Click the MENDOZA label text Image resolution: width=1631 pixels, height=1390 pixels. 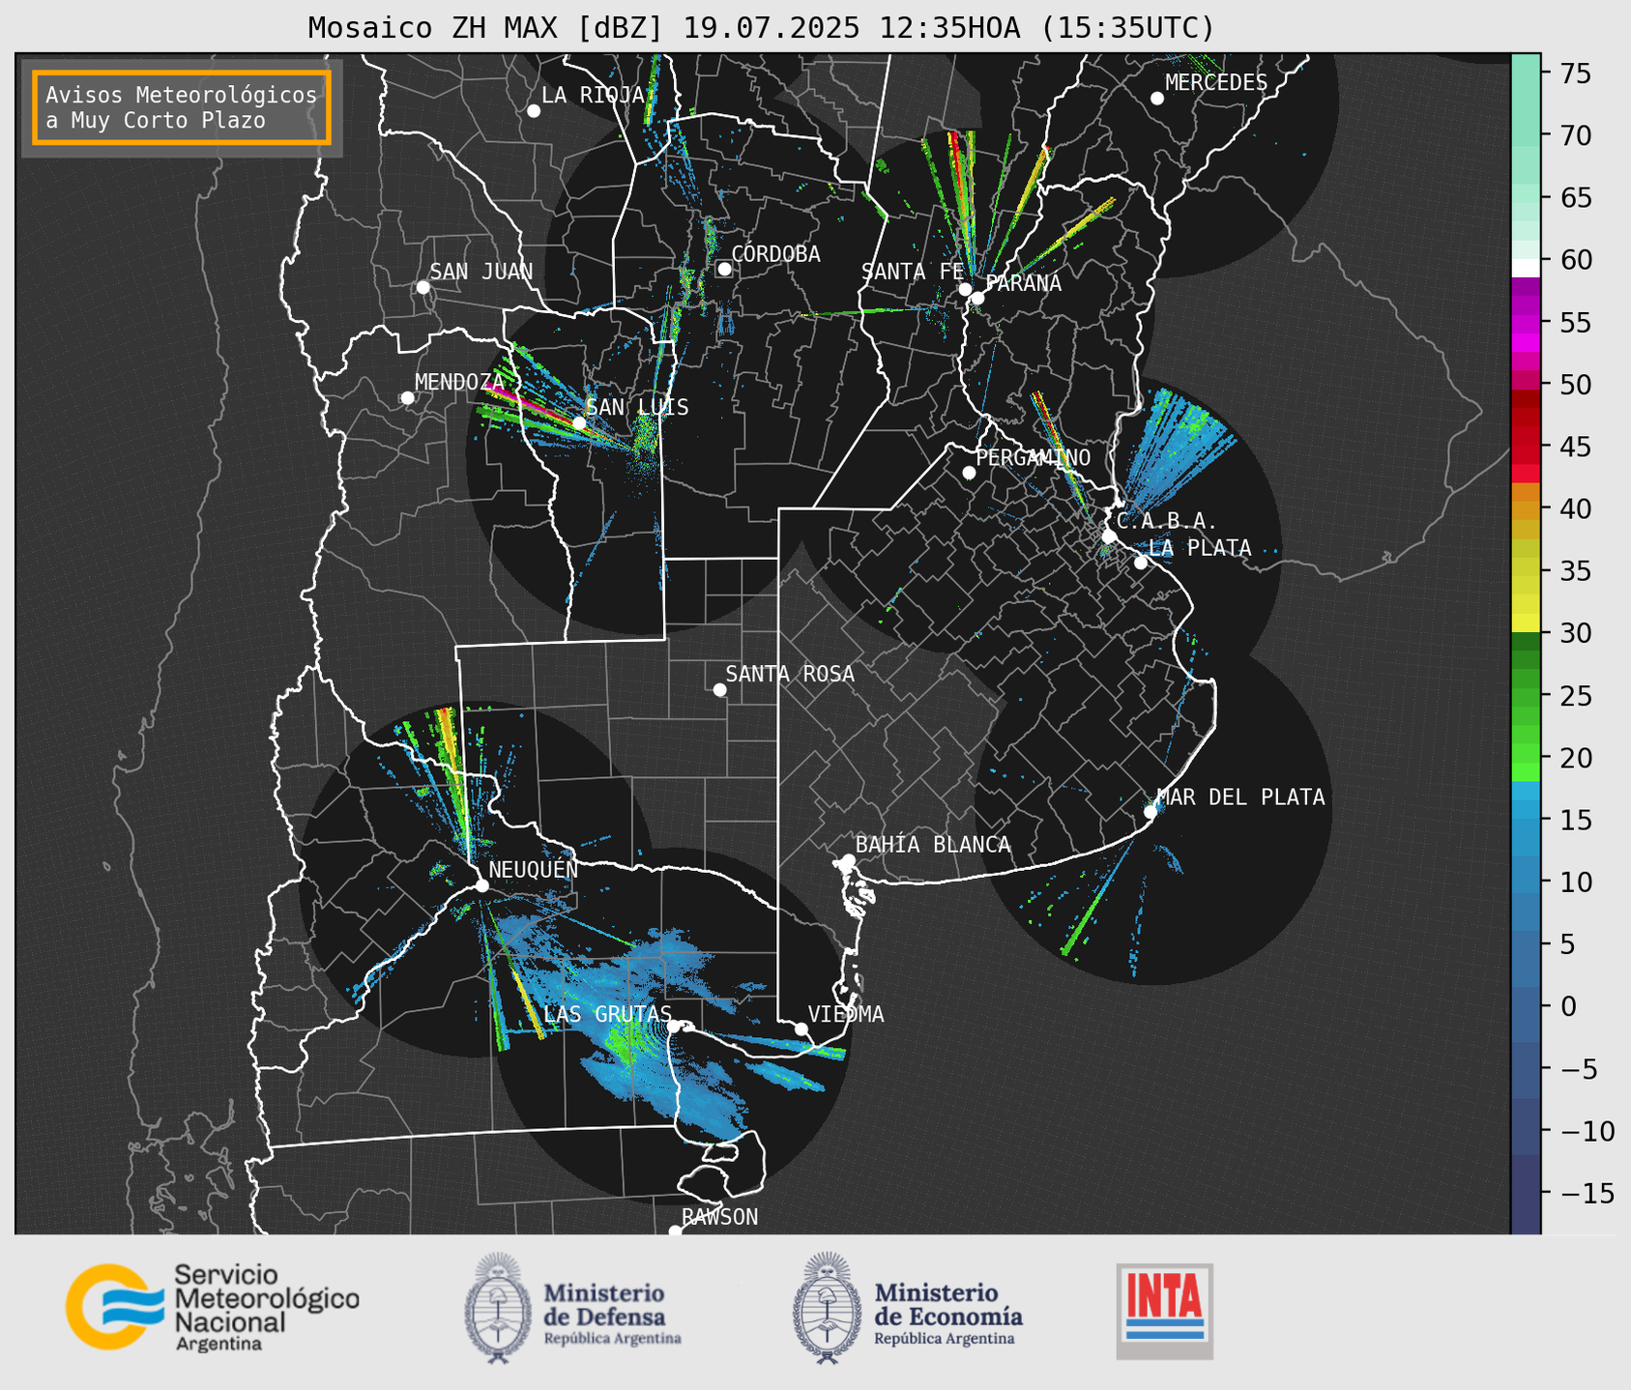click(x=459, y=383)
